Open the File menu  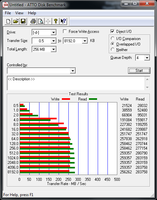point(8,13)
